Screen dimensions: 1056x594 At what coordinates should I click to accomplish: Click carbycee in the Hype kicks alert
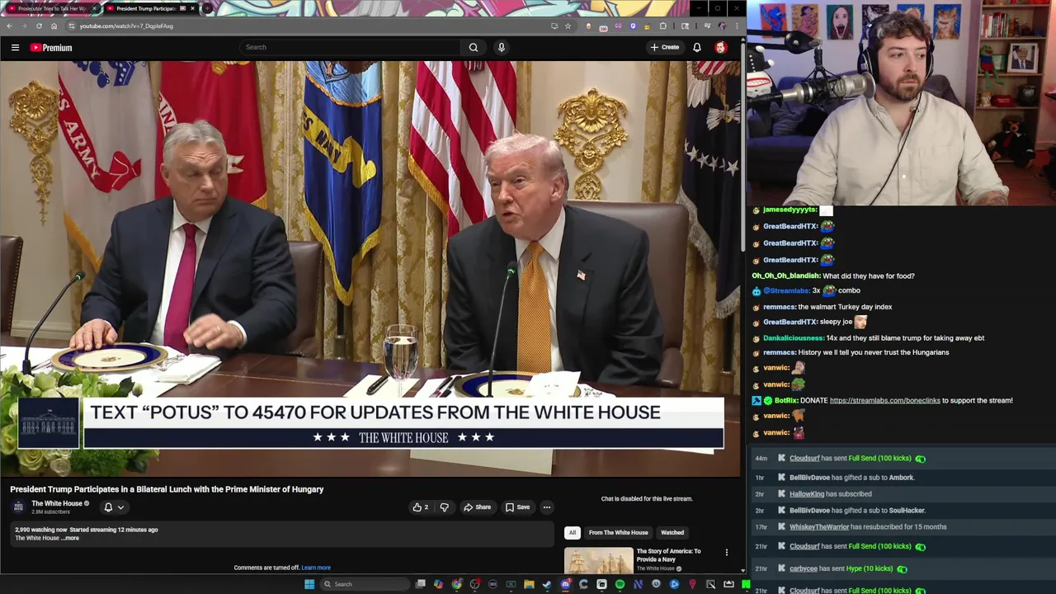point(804,568)
